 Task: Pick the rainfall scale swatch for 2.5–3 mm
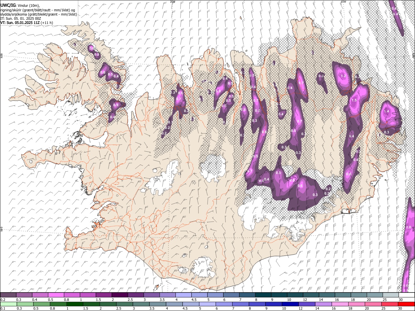pyautogui.click(x=124, y=304)
